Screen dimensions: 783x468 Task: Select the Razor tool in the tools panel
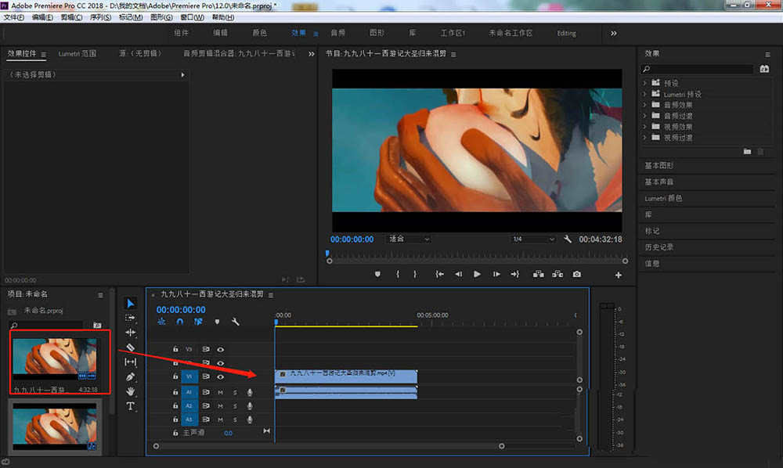131,347
